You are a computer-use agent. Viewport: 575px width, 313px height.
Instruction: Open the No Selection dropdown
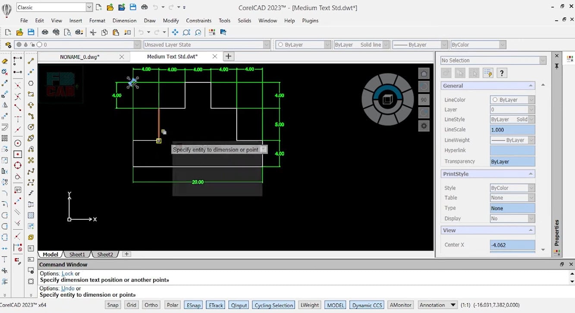543,60
